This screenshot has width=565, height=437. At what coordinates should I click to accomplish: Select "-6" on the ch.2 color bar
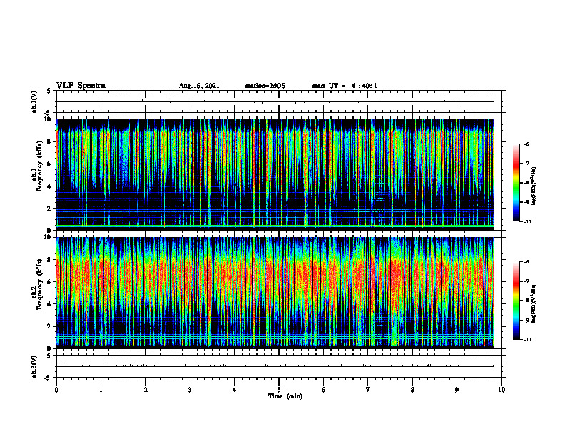(x=527, y=262)
